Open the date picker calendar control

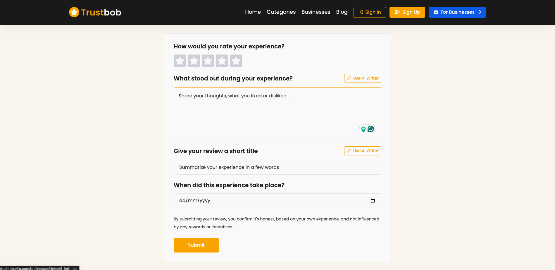(373, 201)
